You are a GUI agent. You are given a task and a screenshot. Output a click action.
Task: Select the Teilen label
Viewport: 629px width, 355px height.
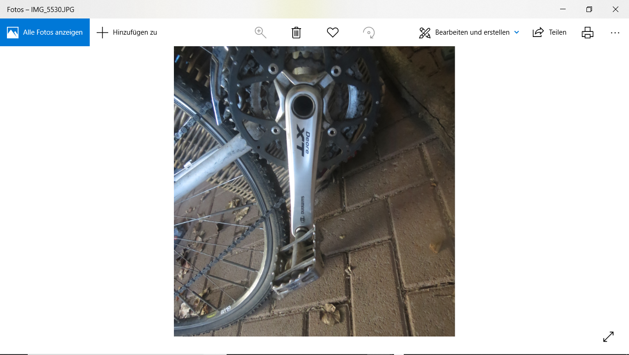point(557,32)
